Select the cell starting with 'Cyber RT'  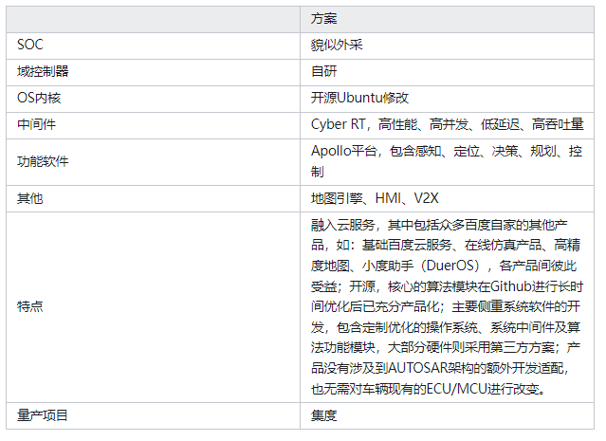coord(447,125)
